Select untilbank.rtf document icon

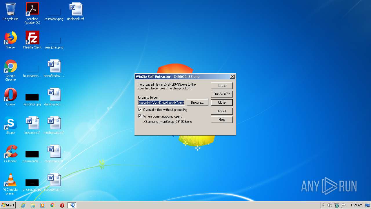pyautogui.click(x=76, y=12)
